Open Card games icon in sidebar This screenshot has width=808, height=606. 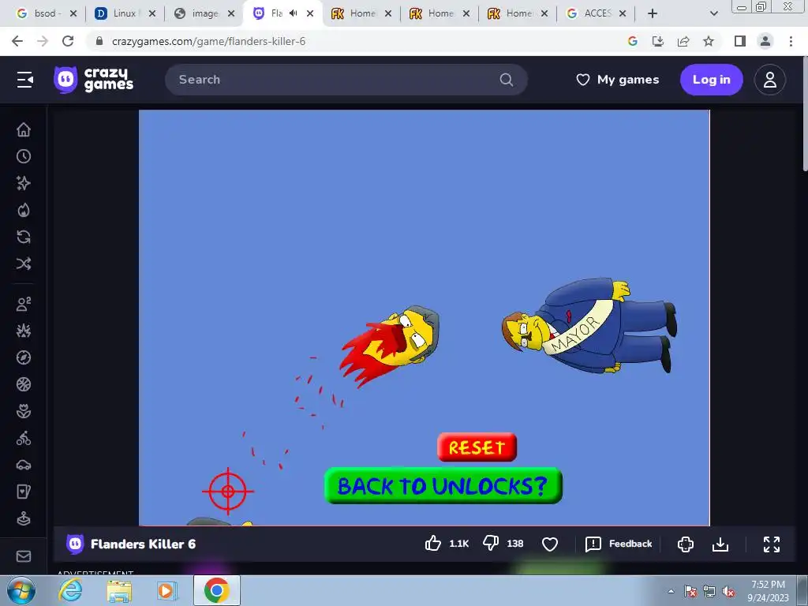point(24,492)
